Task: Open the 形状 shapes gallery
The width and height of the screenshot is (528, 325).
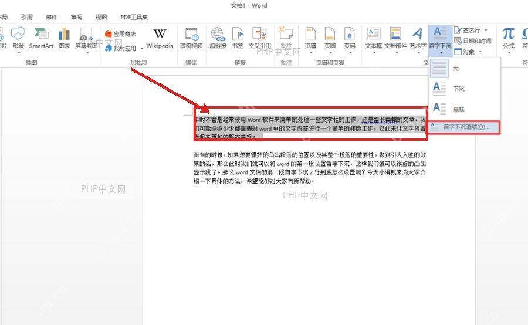Action: 18,38
